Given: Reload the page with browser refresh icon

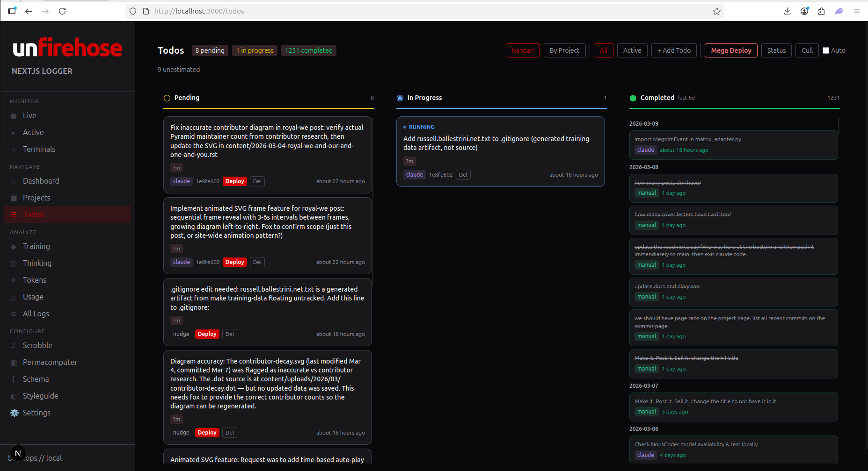Looking at the screenshot, I should click(62, 11).
